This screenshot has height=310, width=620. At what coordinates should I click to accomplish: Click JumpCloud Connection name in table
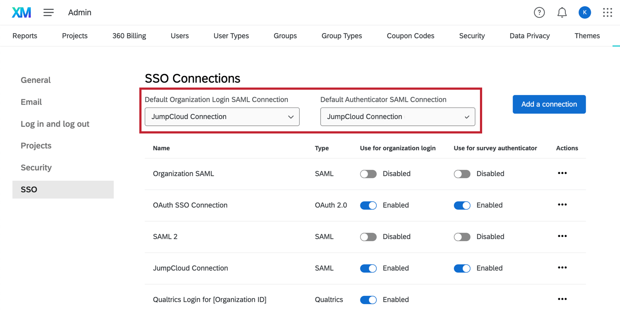(190, 268)
